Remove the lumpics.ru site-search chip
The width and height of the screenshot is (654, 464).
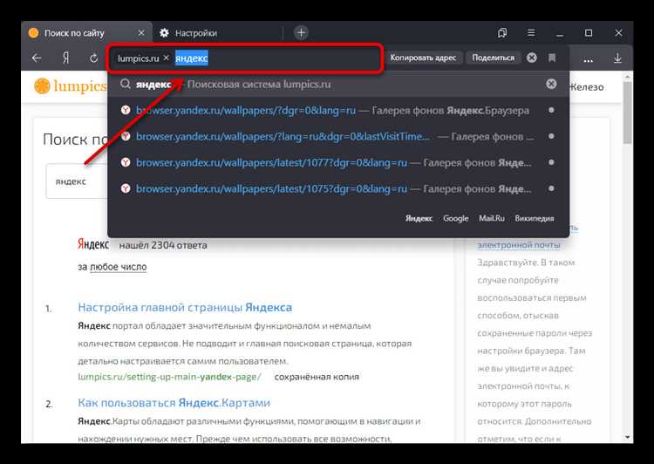166,58
